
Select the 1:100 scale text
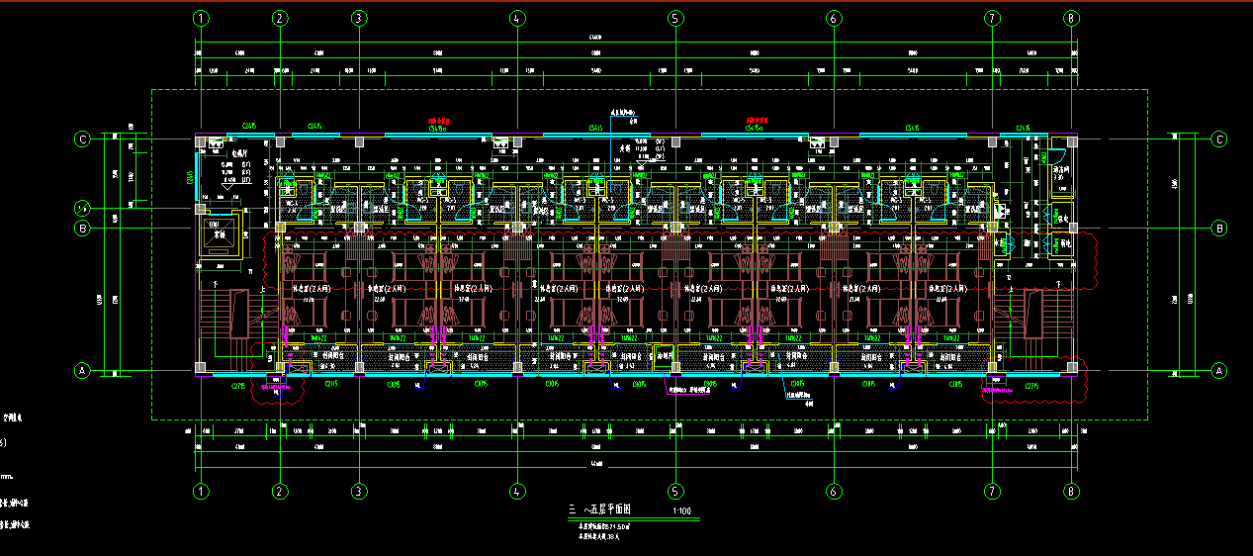coord(681,511)
